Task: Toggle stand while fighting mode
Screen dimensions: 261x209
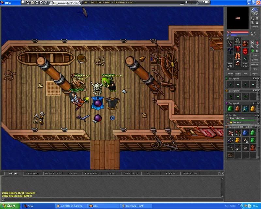Action: [x=257, y=43]
